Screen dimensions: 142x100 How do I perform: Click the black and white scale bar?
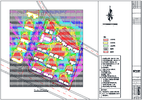(x=110, y=24)
